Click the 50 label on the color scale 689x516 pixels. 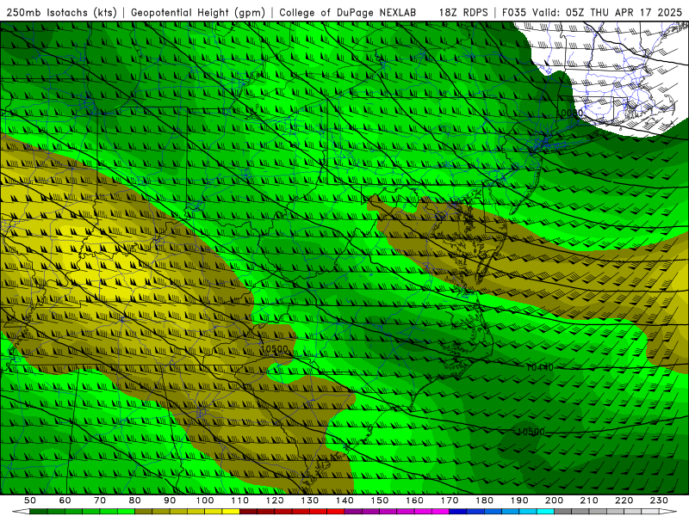click(30, 501)
